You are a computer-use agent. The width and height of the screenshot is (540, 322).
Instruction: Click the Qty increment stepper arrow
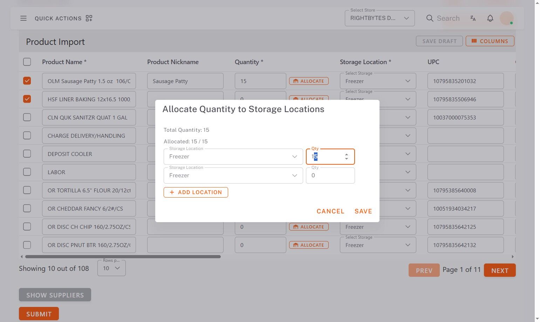point(347,155)
